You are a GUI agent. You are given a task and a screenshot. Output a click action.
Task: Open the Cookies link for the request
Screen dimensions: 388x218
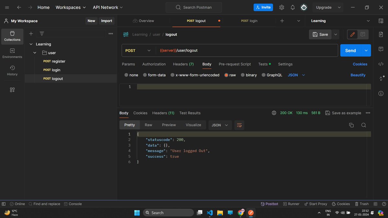pos(360,64)
